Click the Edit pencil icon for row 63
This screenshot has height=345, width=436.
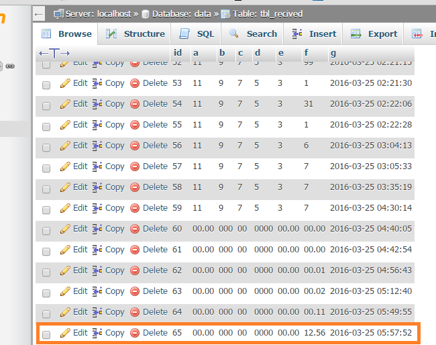tap(65, 291)
